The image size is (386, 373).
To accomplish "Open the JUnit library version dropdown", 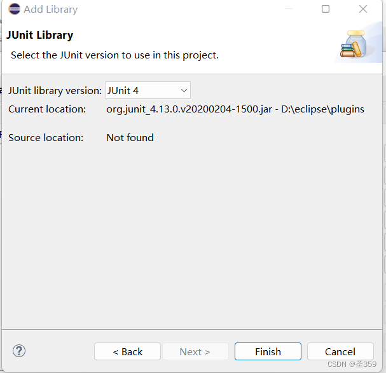I will pos(148,90).
